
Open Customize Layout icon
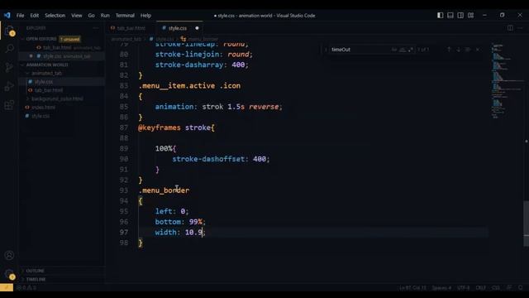tap(470, 15)
